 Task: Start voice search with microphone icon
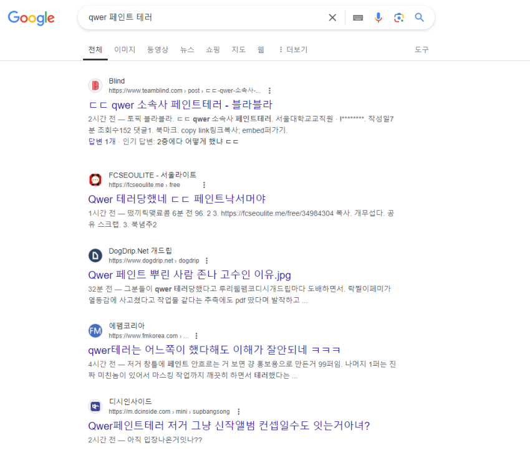tap(378, 17)
